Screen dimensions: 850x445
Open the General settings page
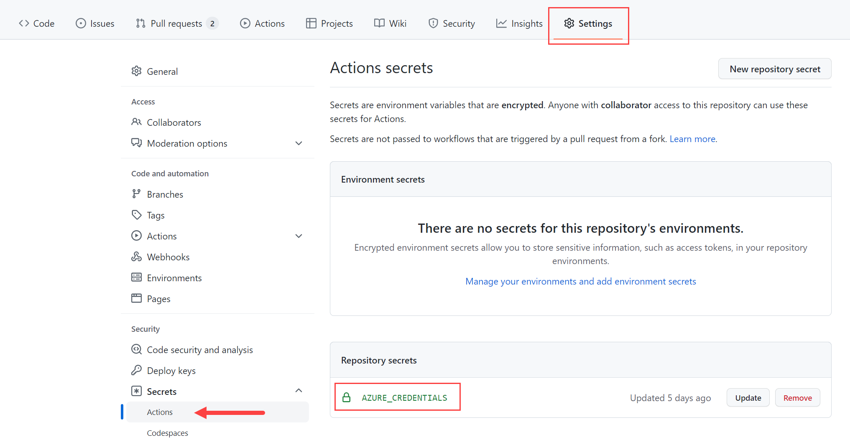[162, 71]
